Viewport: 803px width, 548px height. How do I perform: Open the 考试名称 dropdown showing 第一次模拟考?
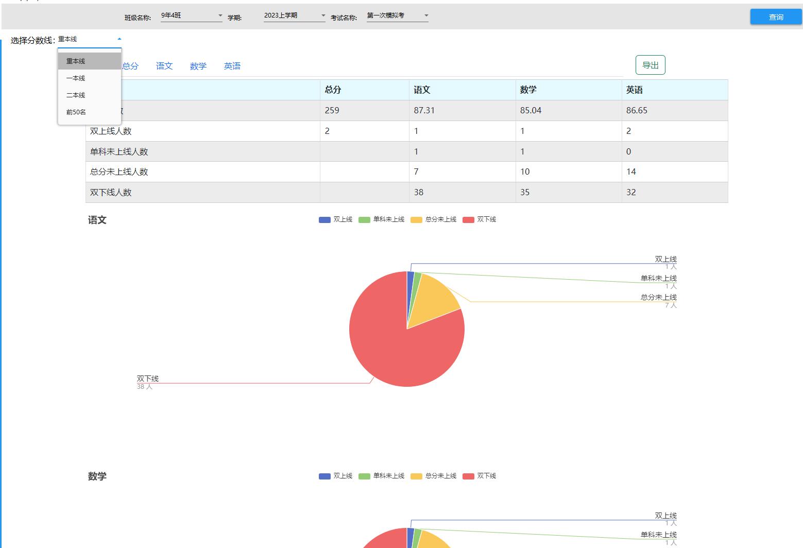tap(398, 16)
